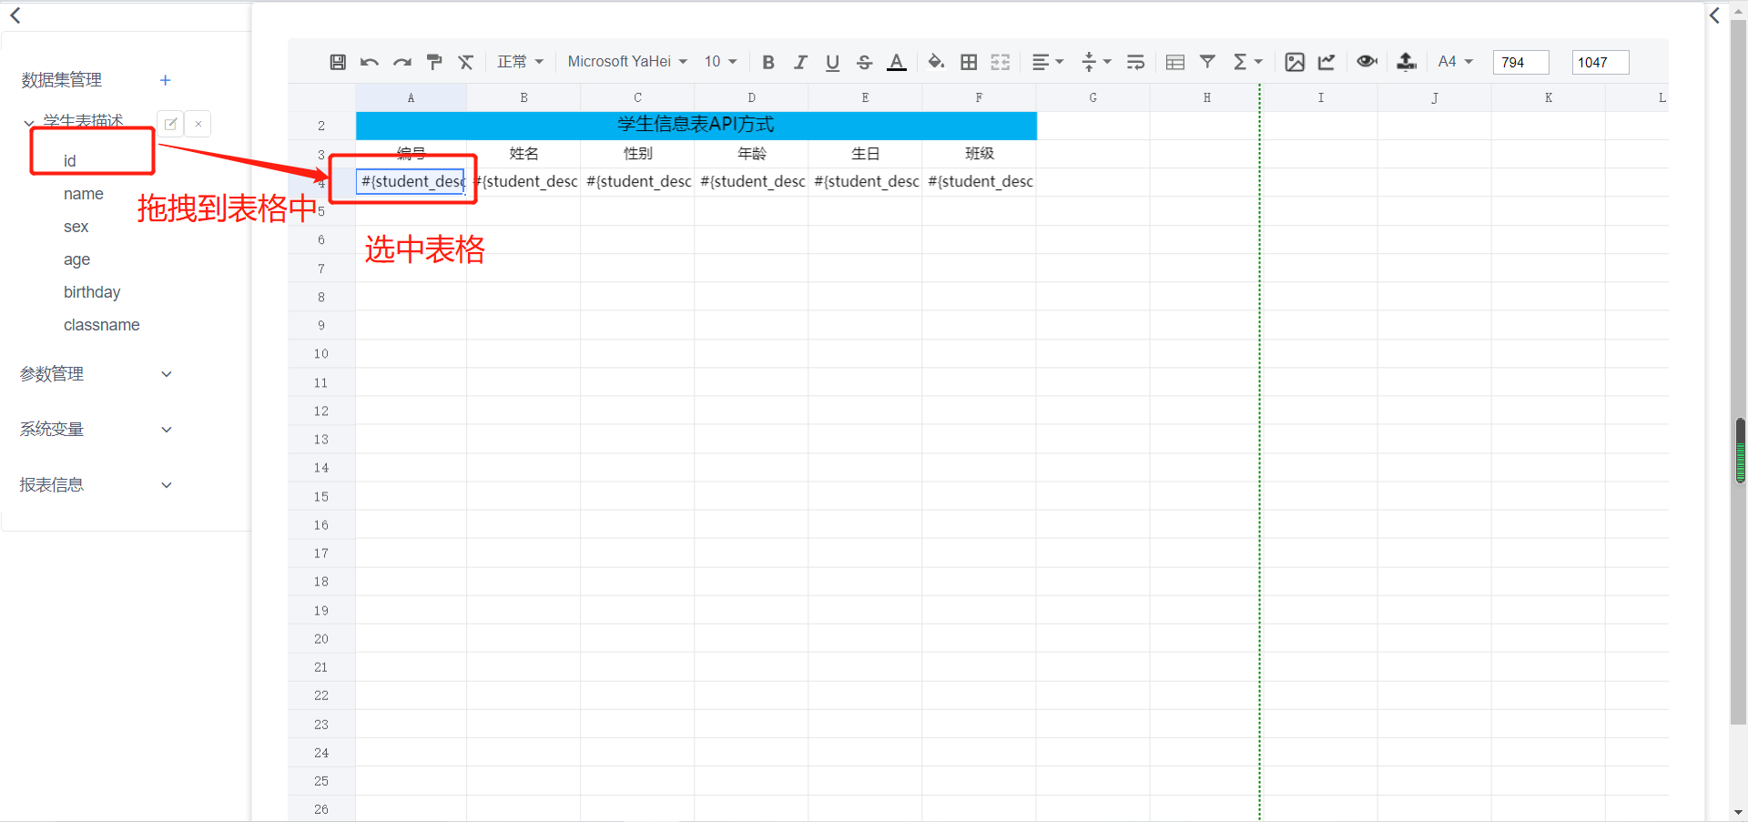Add a new dataset with plus icon
This screenshot has width=1748, height=822.
(x=165, y=80)
